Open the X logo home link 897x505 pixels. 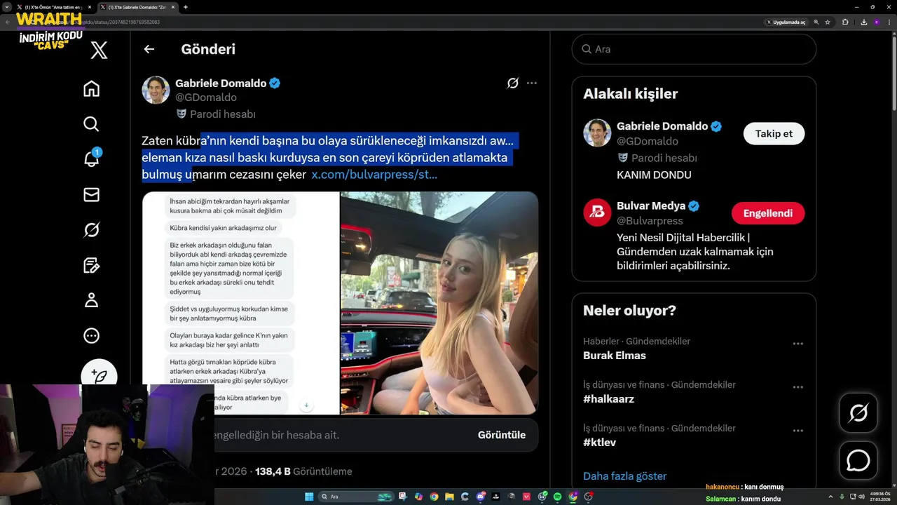click(x=99, y=50)
